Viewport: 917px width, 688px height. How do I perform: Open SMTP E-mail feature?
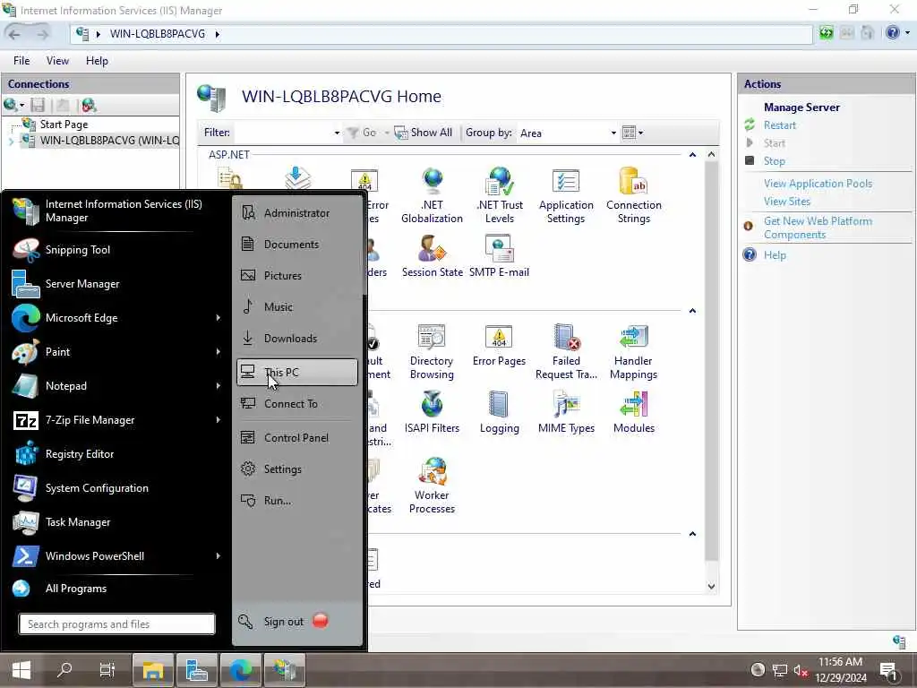tap(499, 256)
